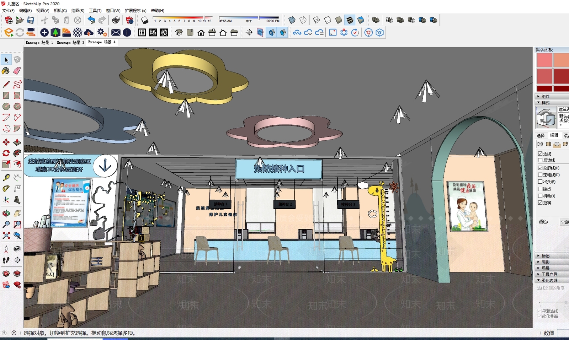
Task: Collapse the 柔化边线 soften edges panel
Action: [552, 281]
